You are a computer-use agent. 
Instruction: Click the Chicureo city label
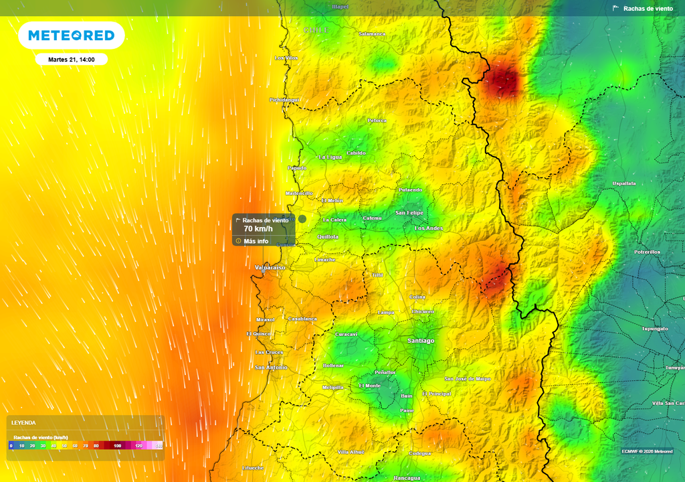pyautogui.click(x=423, y=311)
